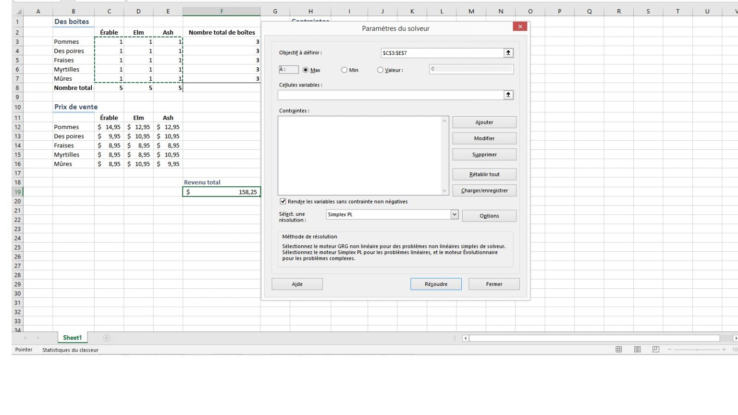Viewport: 738px width, 415px height.
Task: Select the Normal view icon in status bar
Action: pos(619,350)
